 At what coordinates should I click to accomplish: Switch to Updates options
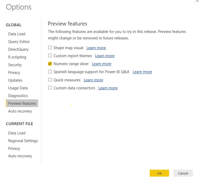point(15,80)
